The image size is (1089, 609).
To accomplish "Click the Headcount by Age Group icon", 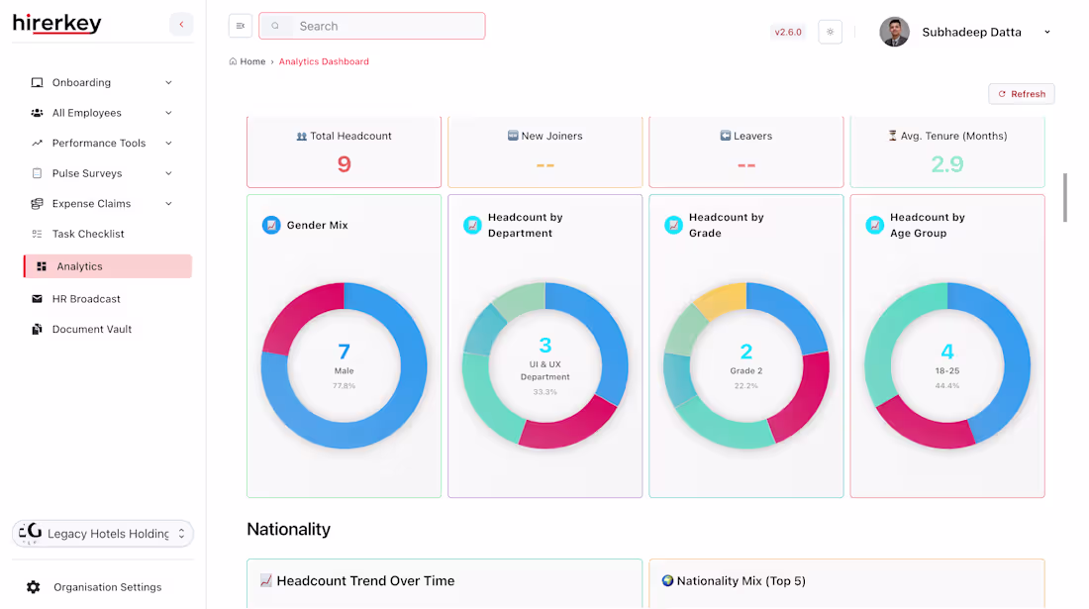I will click(875, 225).
